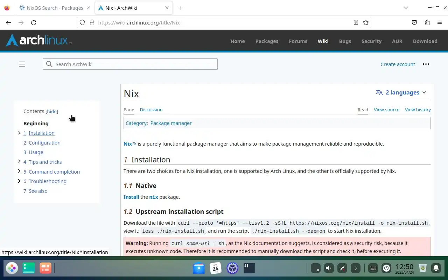Open the ArchWiki sidebar hamburger menu
This screenshot has width=448, height=280.
click(x=22, y=64)
